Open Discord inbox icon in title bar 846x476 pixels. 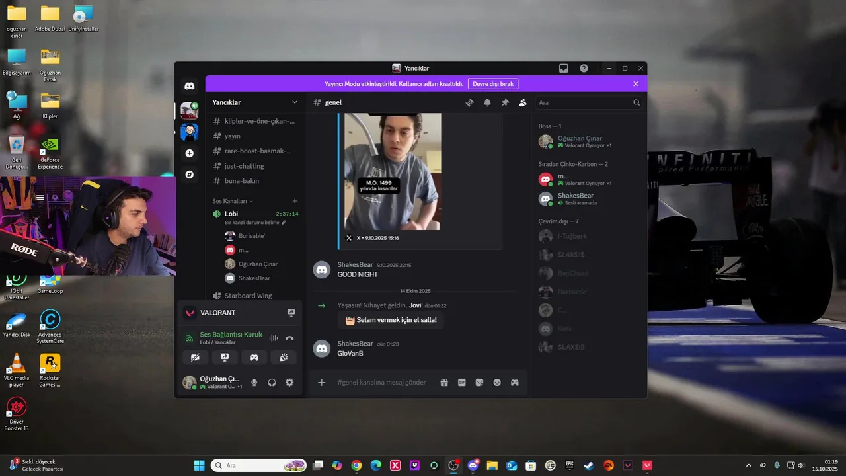pyautogui.click(x=564, y=68)
